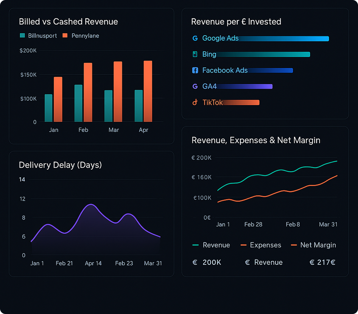
Task: Click the Apr 14 date label
Action: click(93, 264)
